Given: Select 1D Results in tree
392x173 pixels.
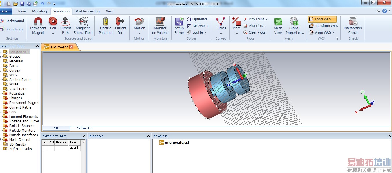Looking at the screenshot, I should [x=17, y=144].
